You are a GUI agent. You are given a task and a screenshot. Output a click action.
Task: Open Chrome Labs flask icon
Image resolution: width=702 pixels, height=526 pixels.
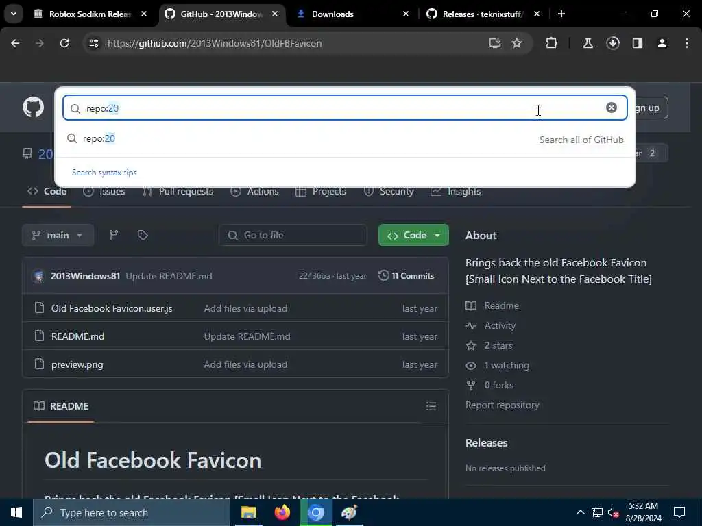[x=588, y=43]
